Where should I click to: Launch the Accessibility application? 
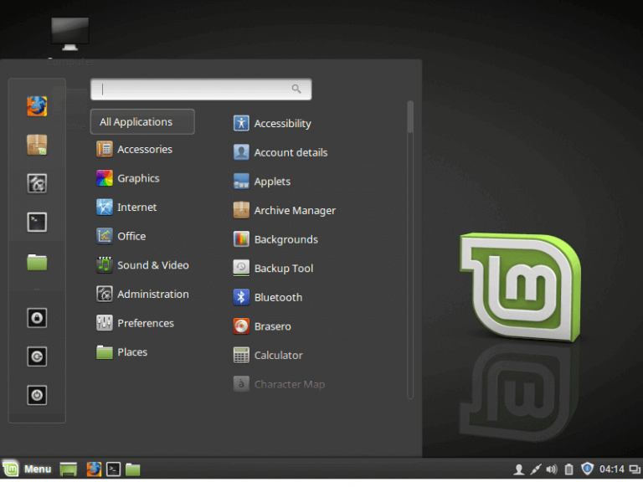(272, 123)
